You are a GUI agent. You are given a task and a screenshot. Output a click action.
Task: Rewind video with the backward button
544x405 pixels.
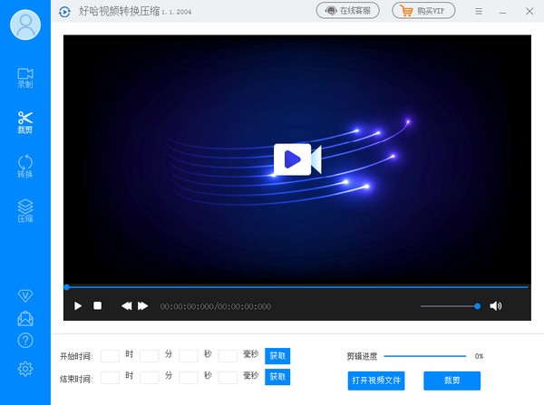127,306
